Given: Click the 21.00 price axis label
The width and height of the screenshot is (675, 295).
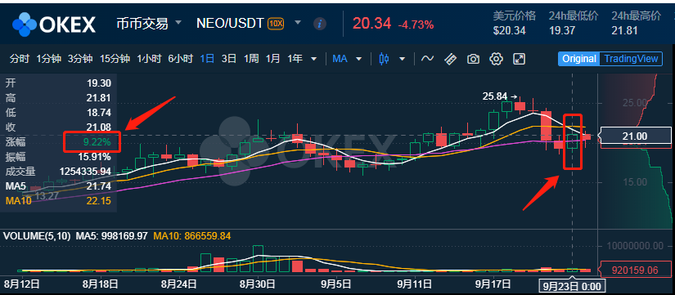Looking at the screenshot, I should (x=636, y=136).
